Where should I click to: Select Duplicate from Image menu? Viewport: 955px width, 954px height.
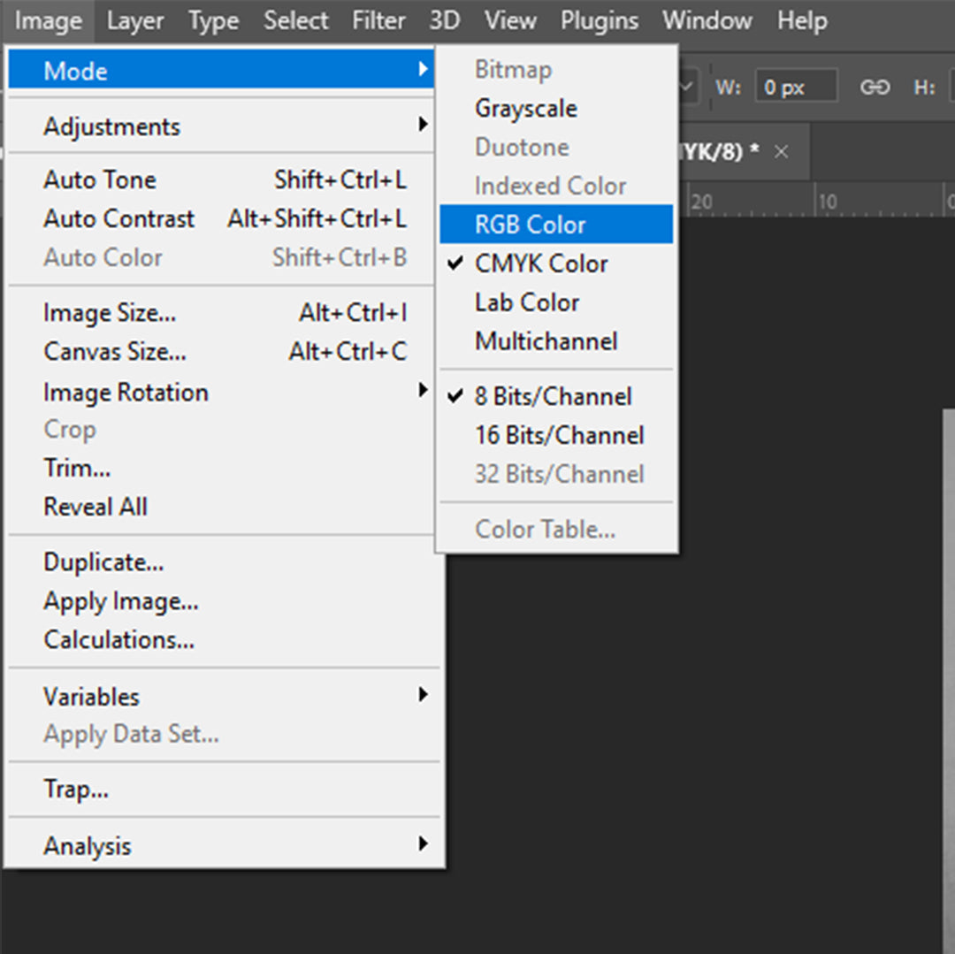pyautogui.click(x=103, y=562)
